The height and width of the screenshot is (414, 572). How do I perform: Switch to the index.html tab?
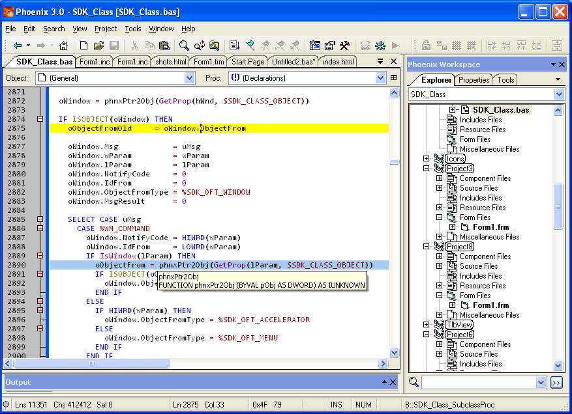(338, 62)
